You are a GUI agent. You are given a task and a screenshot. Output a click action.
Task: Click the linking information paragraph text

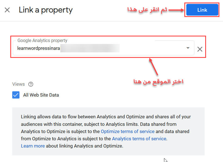click(x=106, y=131)
